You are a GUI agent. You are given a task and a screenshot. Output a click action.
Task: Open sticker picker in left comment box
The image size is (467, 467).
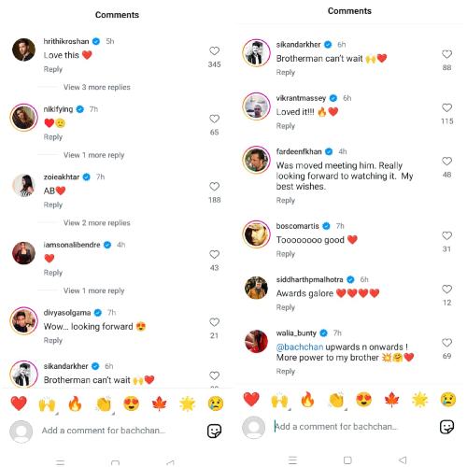point(215,431)
